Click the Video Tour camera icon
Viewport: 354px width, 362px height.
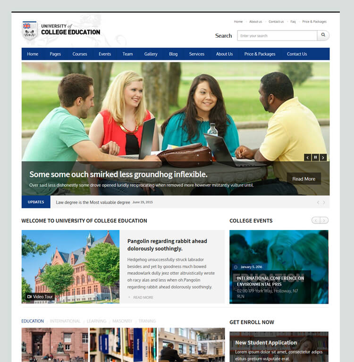[x=29, y=296]
